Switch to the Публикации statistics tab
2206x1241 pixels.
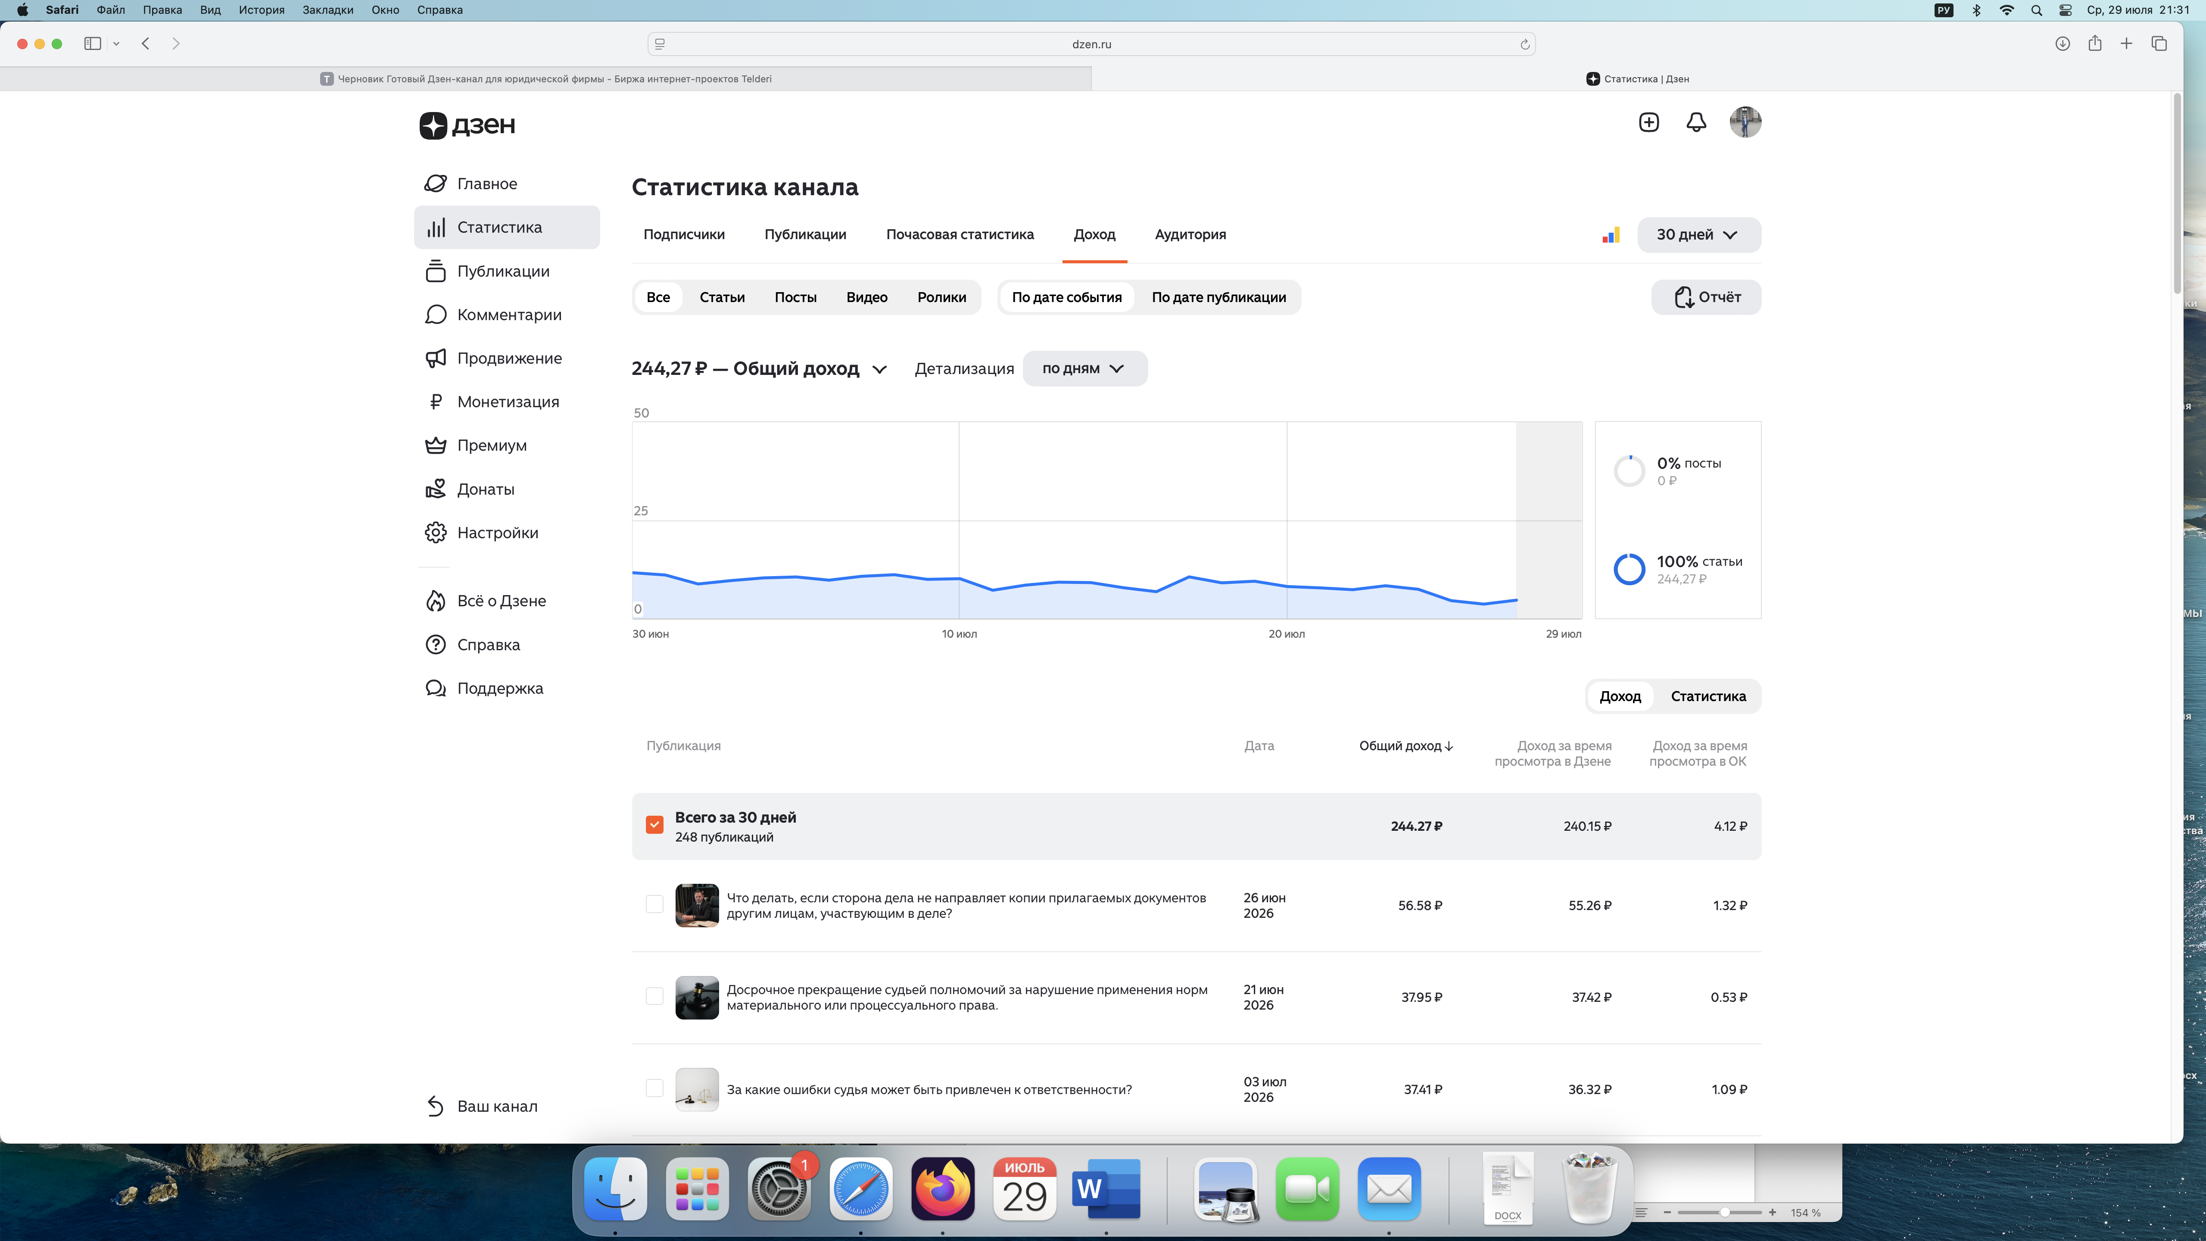pyautogui.click(x=805, y=235)
